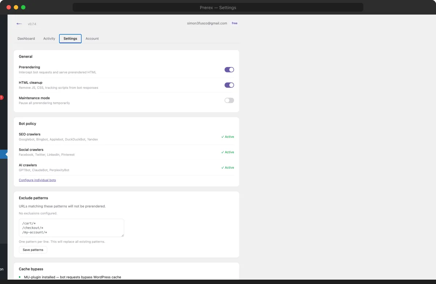
Task: Disable the Prerendering toggle
Action: 229,69
